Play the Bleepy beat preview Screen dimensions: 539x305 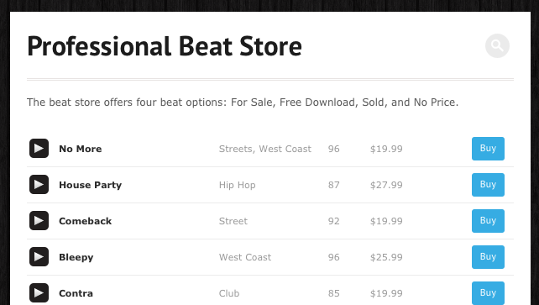coord(39,257)
